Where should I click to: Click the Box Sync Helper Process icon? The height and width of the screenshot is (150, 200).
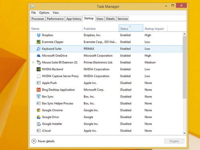[x=38, y=103]
